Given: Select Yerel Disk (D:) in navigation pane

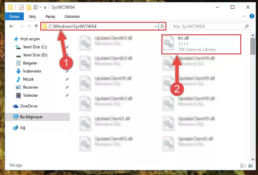Looking at the screenshot, I should (x=35, y=55).
